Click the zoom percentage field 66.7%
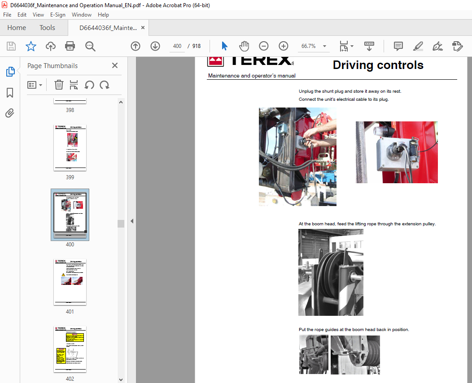 pos(309,46)
